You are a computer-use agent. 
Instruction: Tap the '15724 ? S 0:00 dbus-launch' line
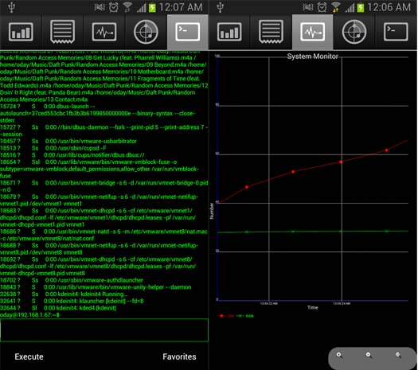pyautogui.click(x=48, y=107)
